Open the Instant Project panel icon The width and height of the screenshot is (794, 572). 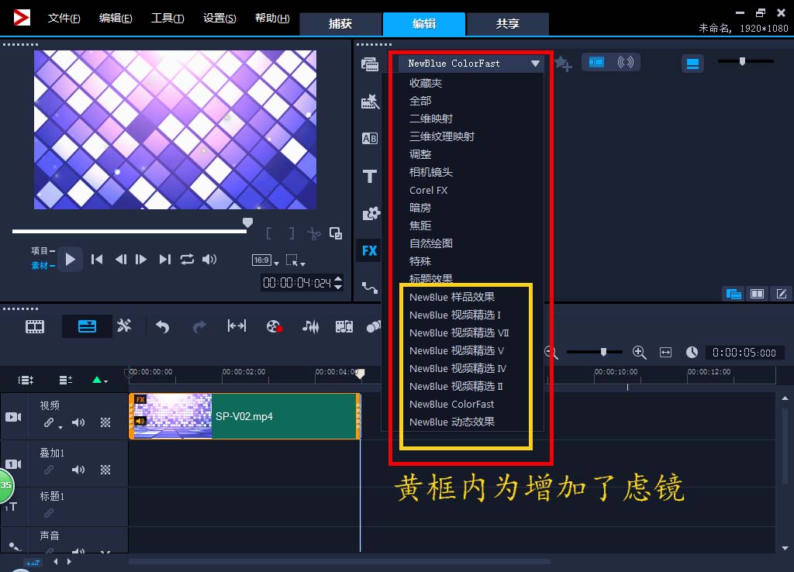pyautogui.click(x=370, y=102)
